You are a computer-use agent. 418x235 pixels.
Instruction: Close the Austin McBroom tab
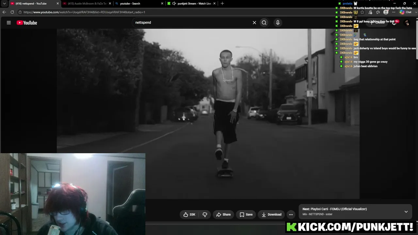coord(110,4)
